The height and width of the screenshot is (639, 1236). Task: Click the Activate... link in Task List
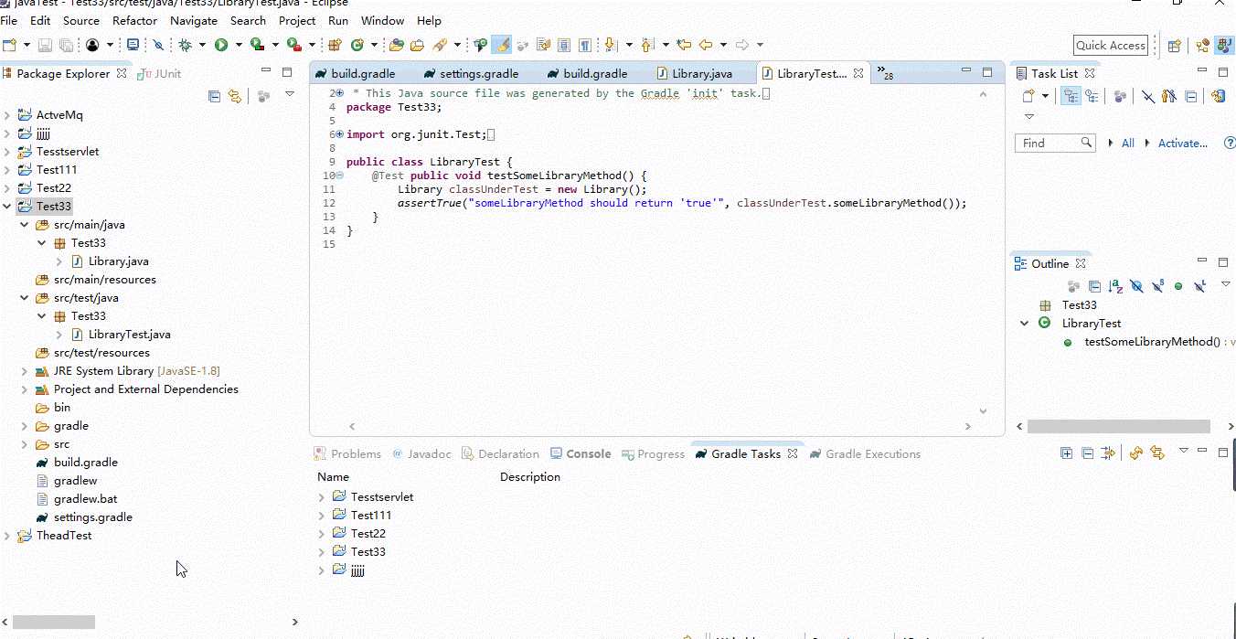click(1183, 143)
